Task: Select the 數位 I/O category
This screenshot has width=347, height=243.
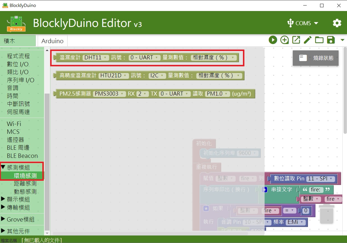Action: click(18, 64)
